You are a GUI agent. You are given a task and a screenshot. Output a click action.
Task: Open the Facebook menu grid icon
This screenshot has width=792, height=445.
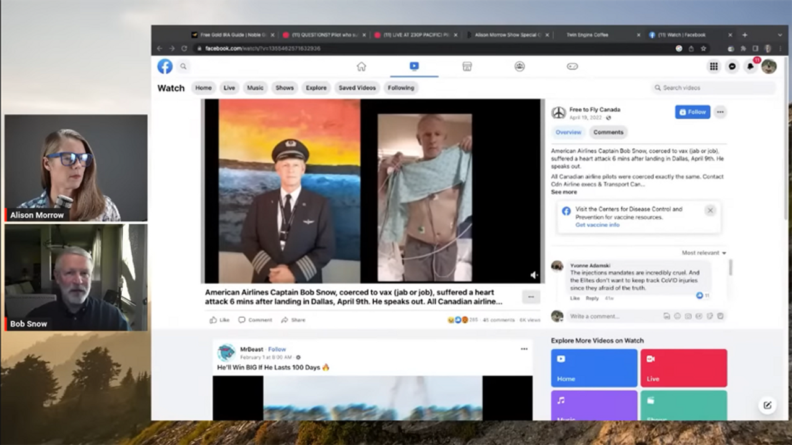pos(713,67)
